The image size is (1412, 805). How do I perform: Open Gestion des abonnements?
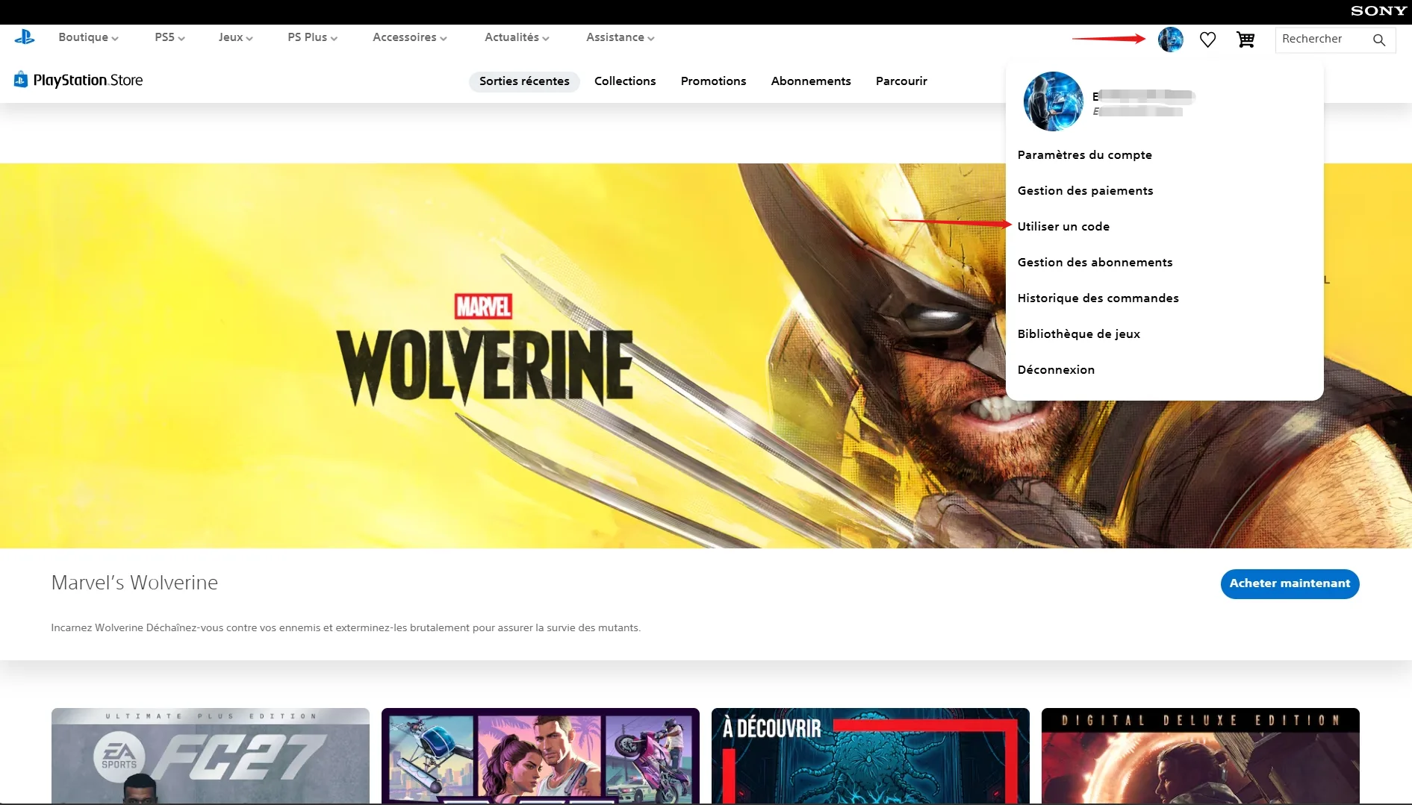pyautogui.click(x=1095, y=263)
